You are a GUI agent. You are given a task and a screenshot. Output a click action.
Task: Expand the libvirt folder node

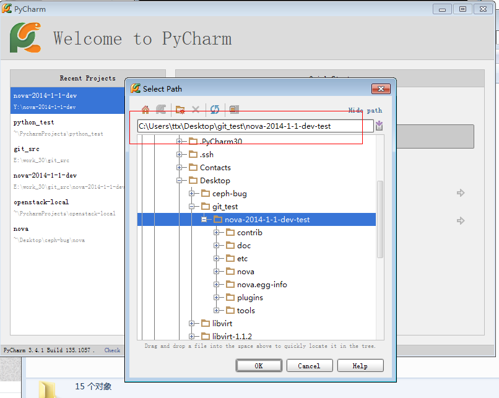[191, 324]
